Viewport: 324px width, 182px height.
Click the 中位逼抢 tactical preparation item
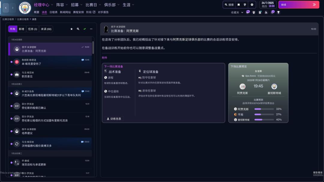pyautogui.click(x=112, y=91)
